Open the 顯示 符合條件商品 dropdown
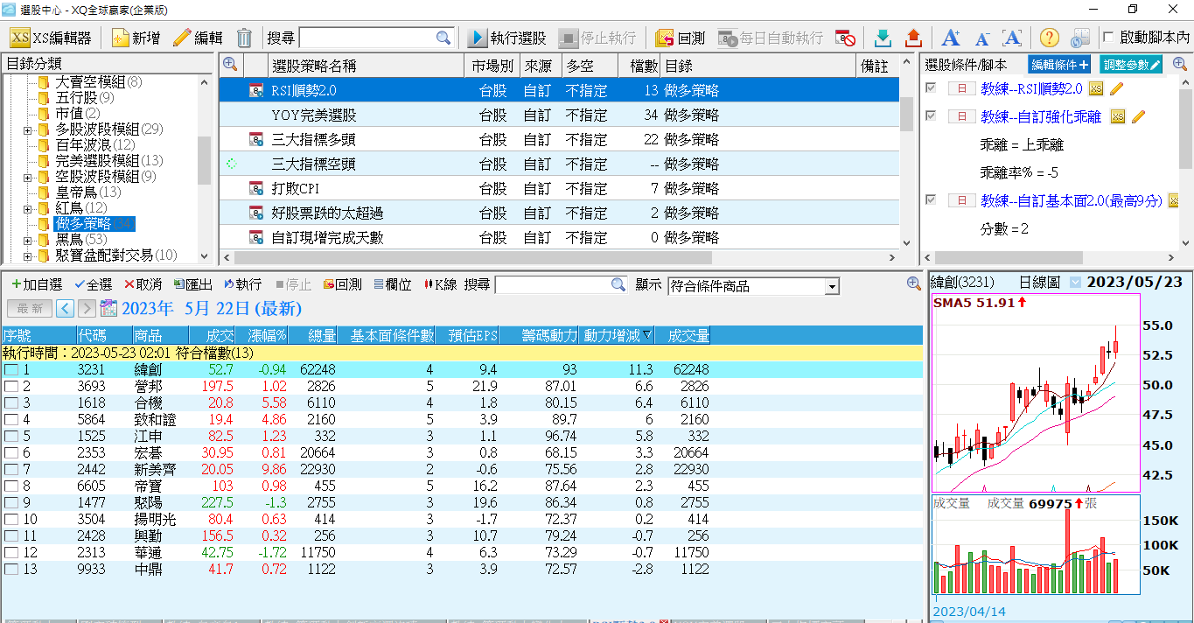Viewport: 1194px width, 623px height. point(832,286)
